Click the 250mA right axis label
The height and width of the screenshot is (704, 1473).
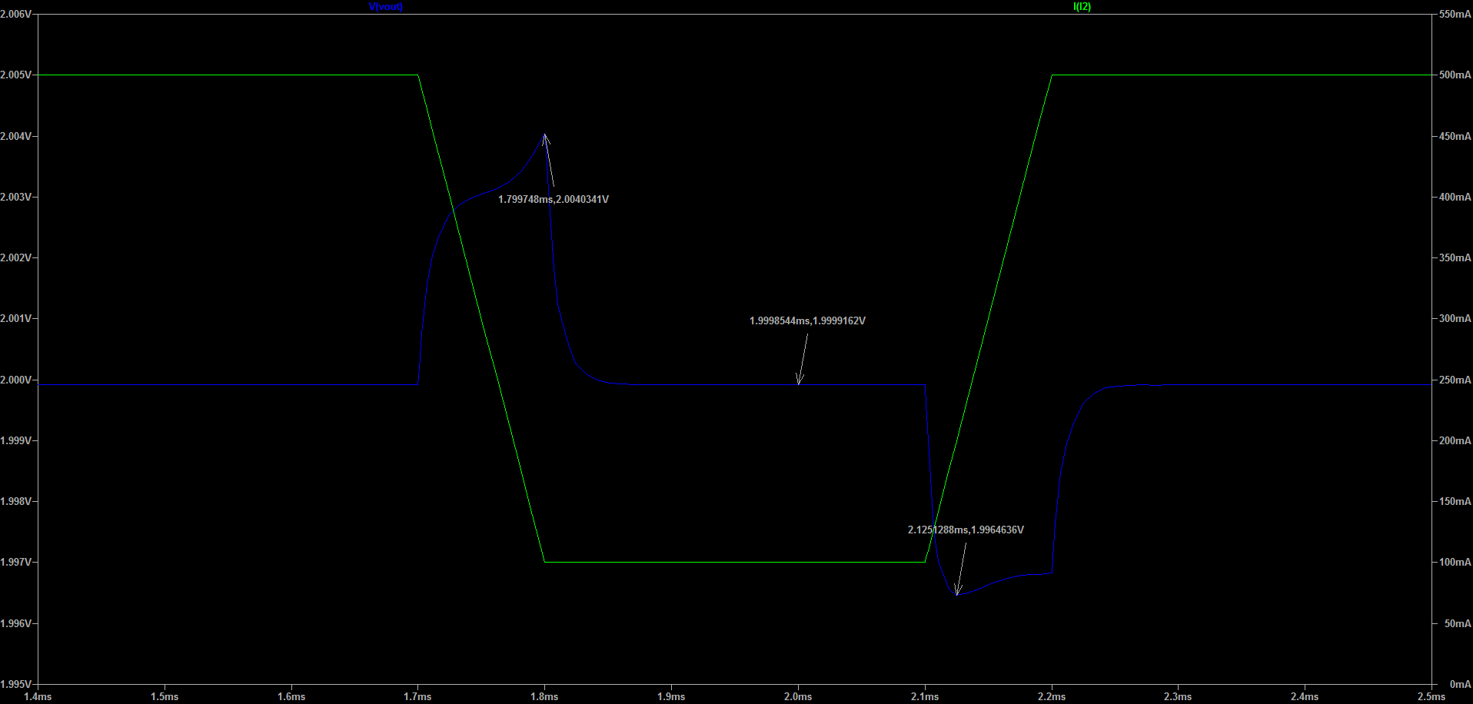pyautogui.click(x=1455, y=380)
